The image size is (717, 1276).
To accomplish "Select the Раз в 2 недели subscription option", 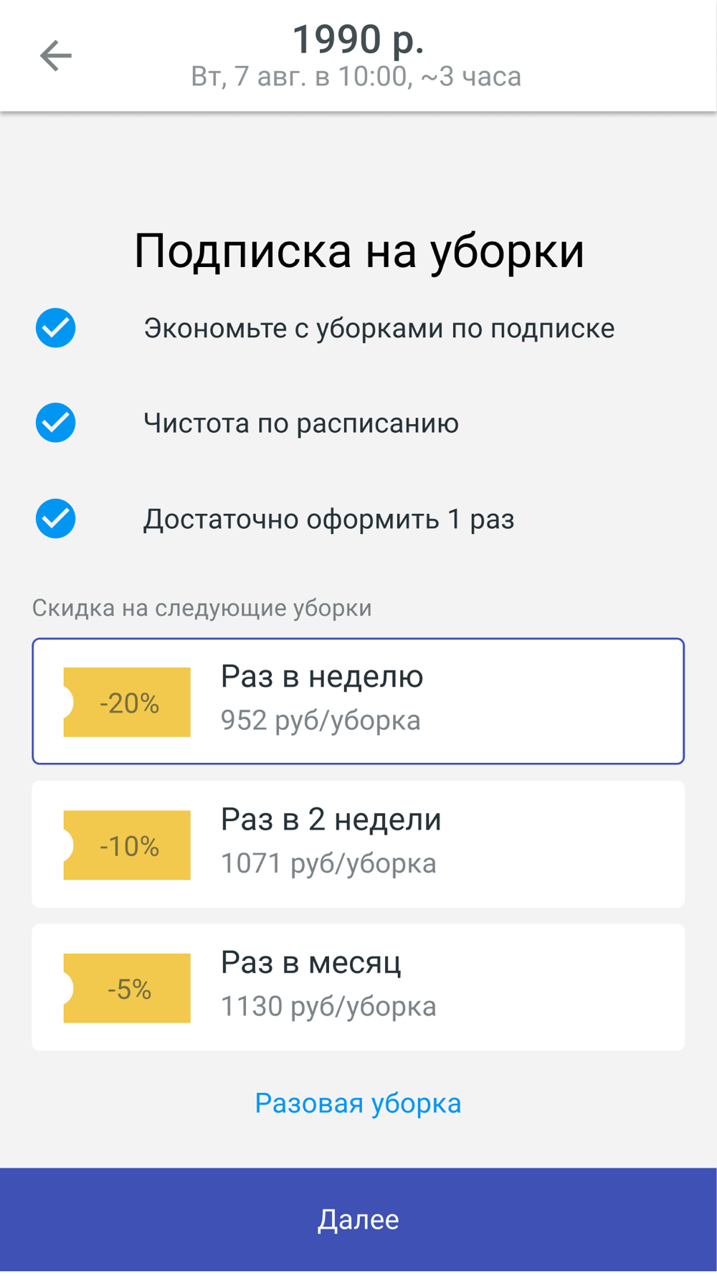I will [x=358, y=844].
